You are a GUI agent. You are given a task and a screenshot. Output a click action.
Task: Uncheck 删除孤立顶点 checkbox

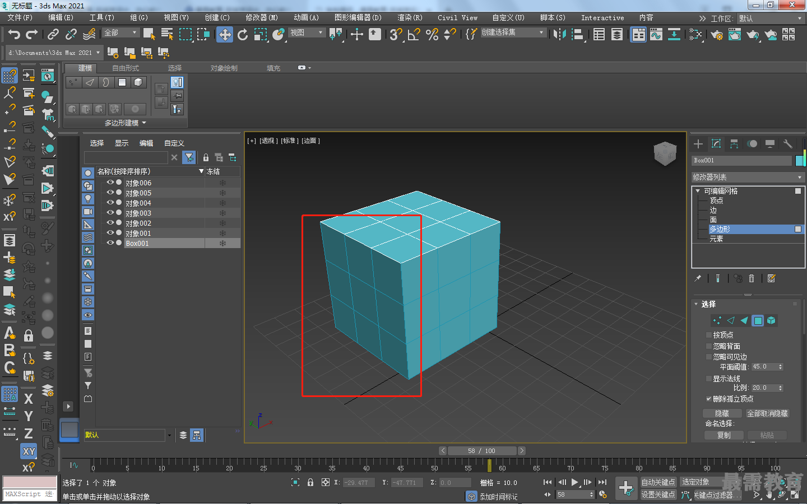coord(709,399)
